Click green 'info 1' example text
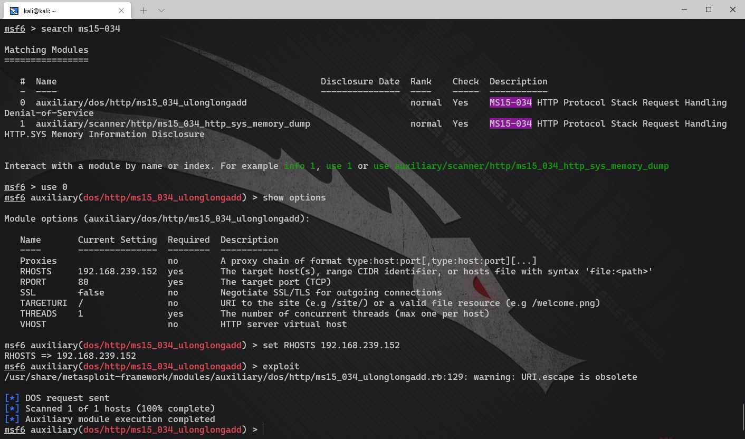Viewport: 745px width, 439px height. click(300, 166)
